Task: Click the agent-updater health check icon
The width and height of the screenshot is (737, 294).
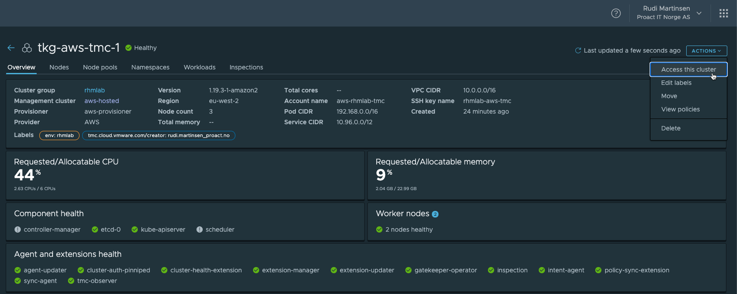Action: [18, 270]
